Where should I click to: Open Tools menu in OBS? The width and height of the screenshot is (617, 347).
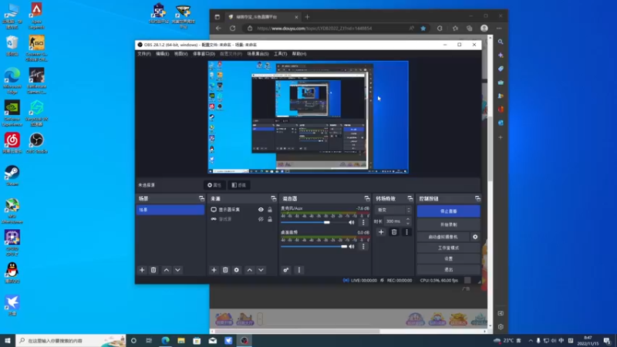[280, 54]
